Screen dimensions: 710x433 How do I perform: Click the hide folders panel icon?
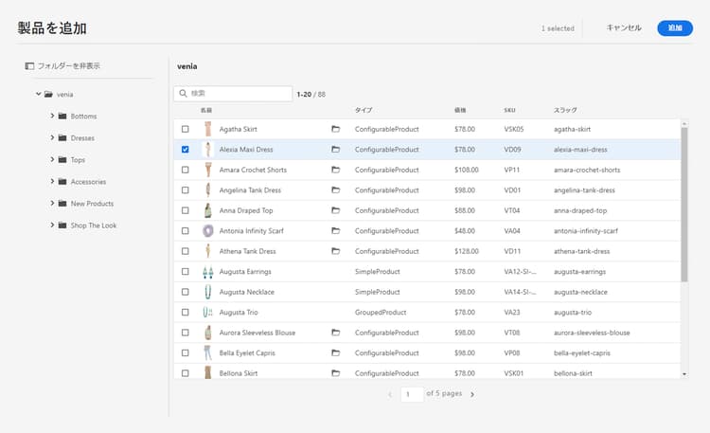[x=29, y=66]
